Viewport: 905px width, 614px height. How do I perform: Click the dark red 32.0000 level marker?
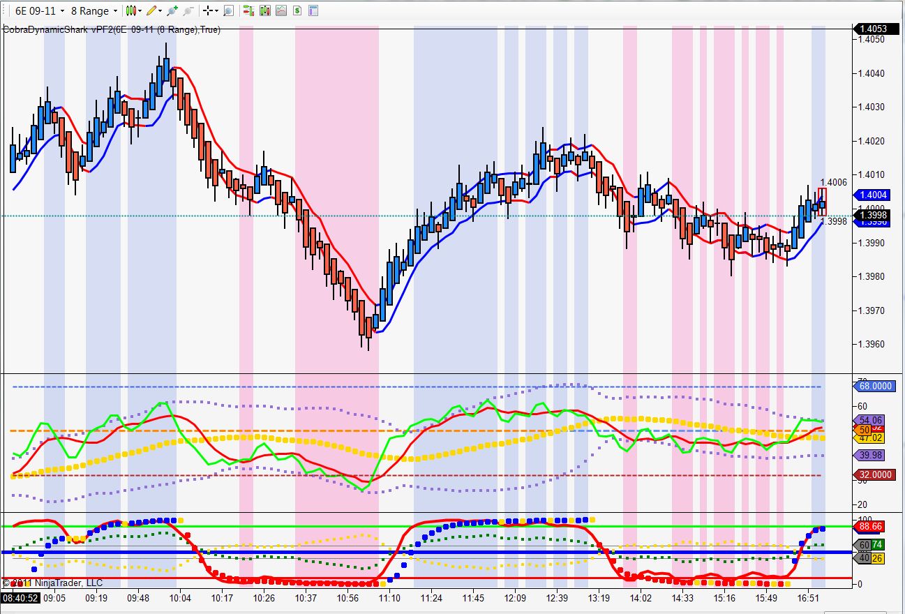click(874, 474)
